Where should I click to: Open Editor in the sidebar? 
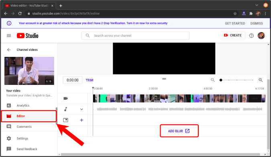pyautogui.click(x=29, y=116)
